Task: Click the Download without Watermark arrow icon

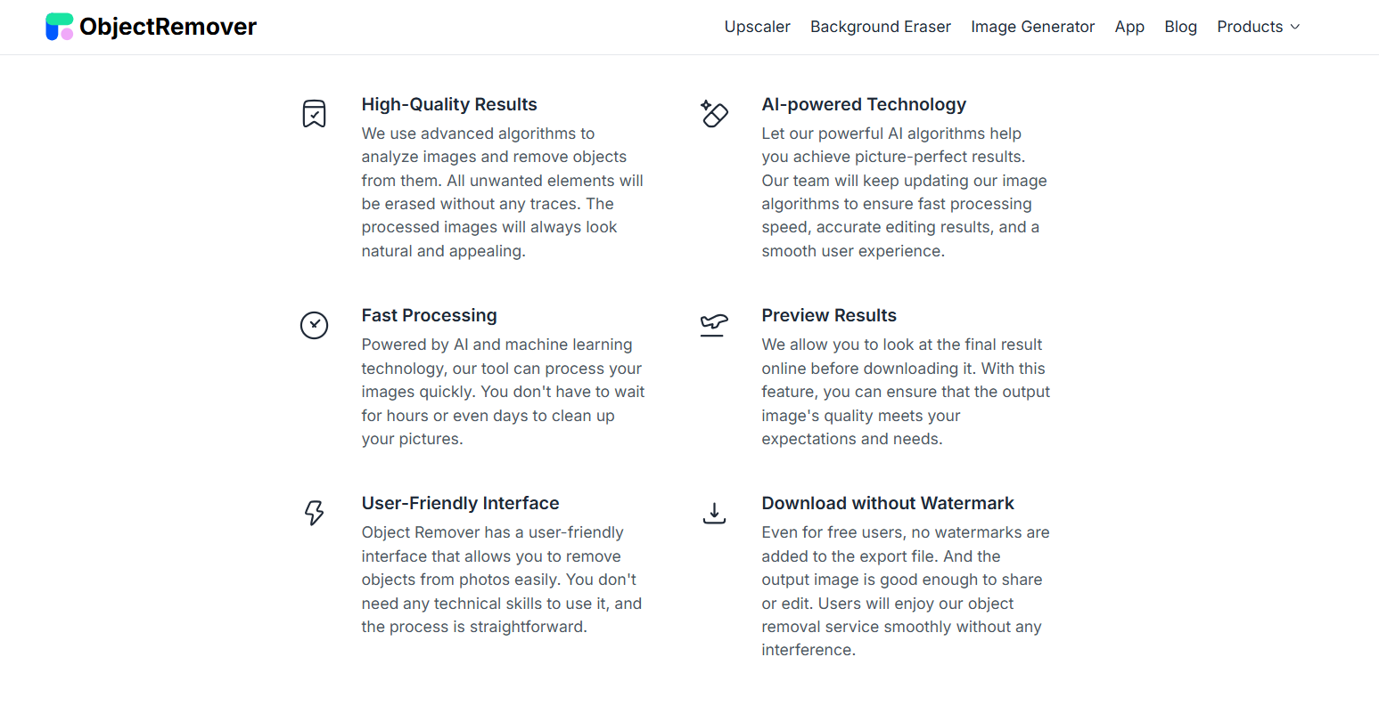Action: (714, 513)
